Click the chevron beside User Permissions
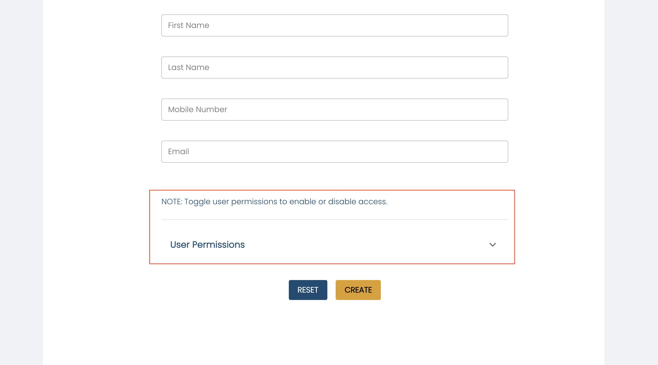Image resolution: width=658 pixels, height=365 pixels. coord(492,245)
